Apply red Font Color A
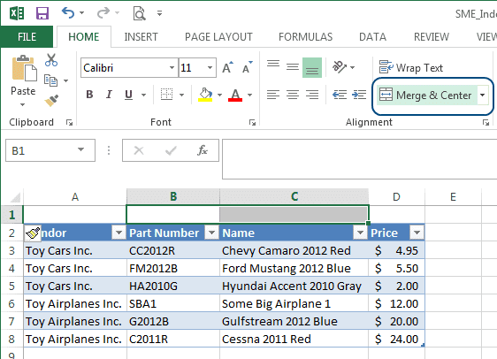Screen dimensions: 497x359 (x=235, y=95)
